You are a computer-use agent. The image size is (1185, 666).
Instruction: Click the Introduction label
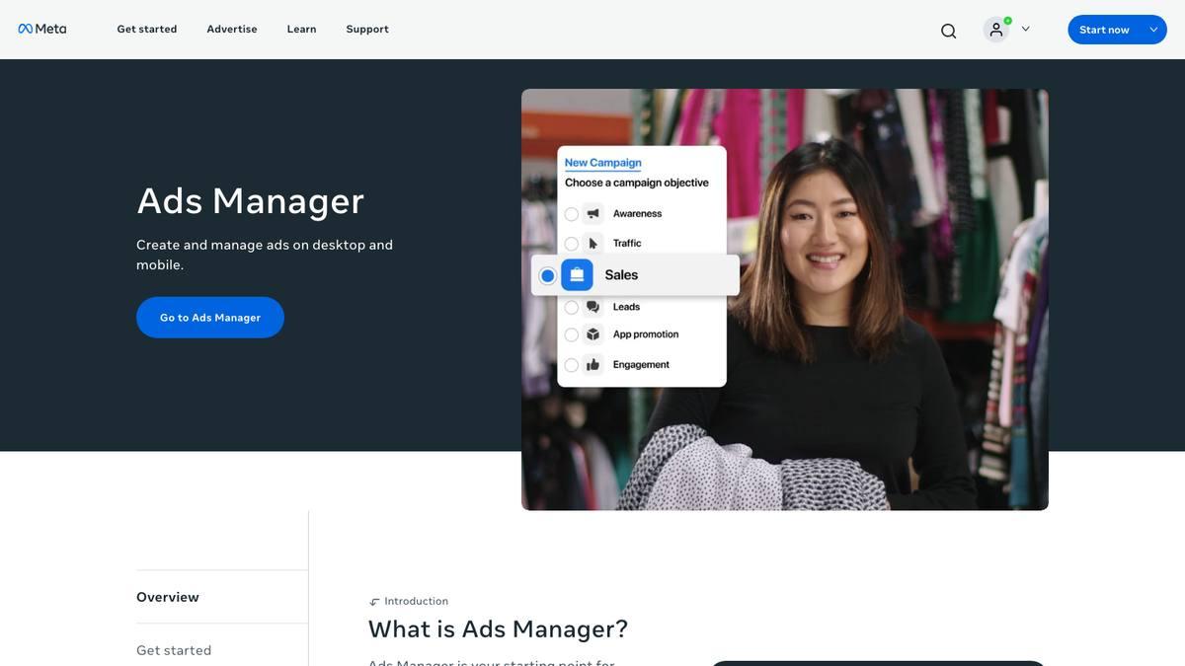tap(416, 601)
